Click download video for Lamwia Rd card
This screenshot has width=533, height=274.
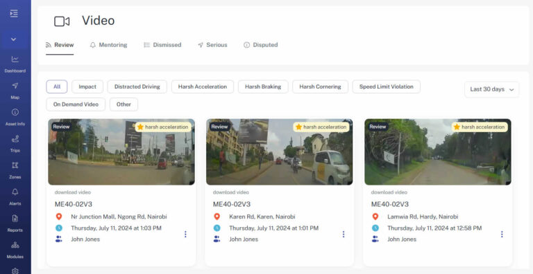389,192
